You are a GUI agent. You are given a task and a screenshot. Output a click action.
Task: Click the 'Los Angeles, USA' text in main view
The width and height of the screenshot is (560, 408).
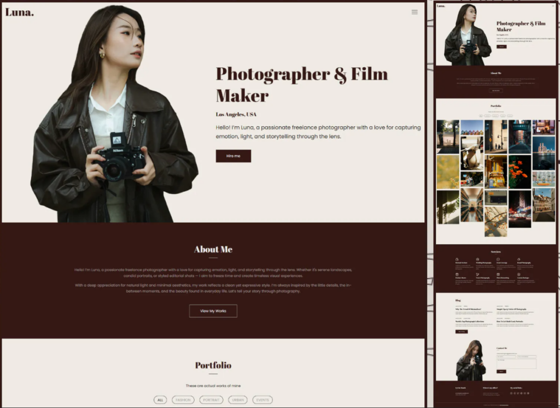click(236, 115)
